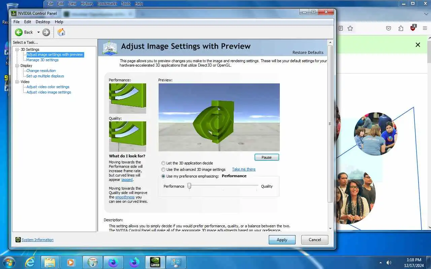Select Adjust image settings with preview
This screenshot has height=269, width=431.
coord(55,54)
